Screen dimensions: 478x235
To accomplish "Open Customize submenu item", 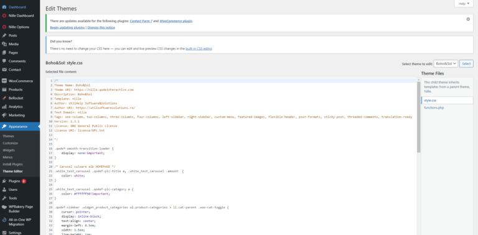I will [11, 143].
